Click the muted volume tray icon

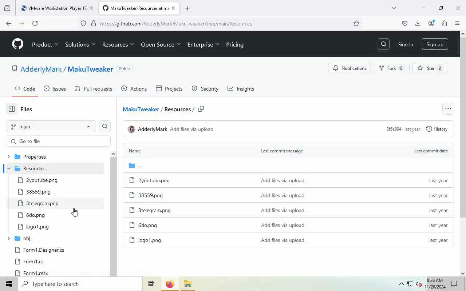click(x=419, y=284)
